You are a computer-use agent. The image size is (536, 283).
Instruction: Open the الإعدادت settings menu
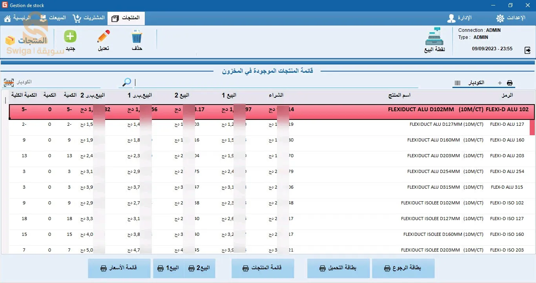[x=510, y=18]
